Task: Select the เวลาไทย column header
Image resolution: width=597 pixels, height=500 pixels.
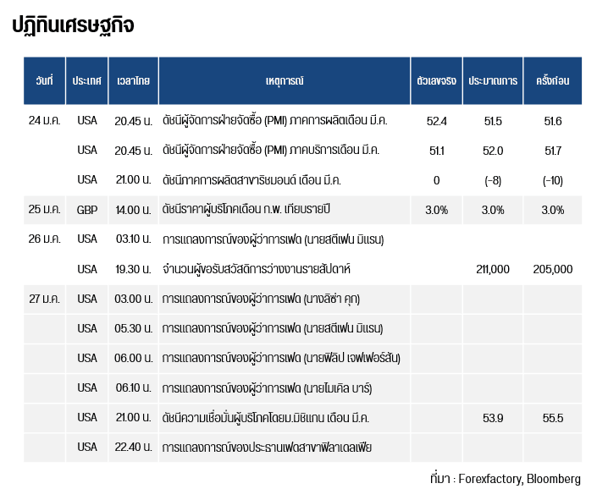Action: [x=134, y=81]
